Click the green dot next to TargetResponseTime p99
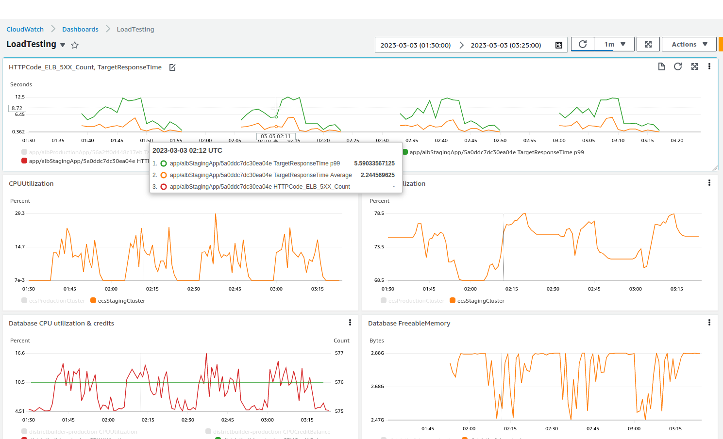 [164, 163]
